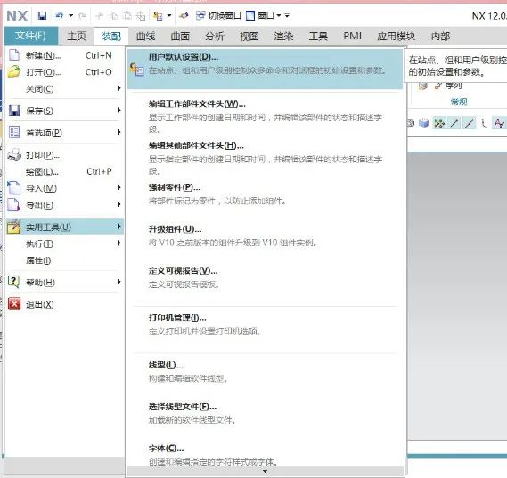Screen dimensions: 507x478
Task: Click the Redo icon
Action: [x=82, y=15]
